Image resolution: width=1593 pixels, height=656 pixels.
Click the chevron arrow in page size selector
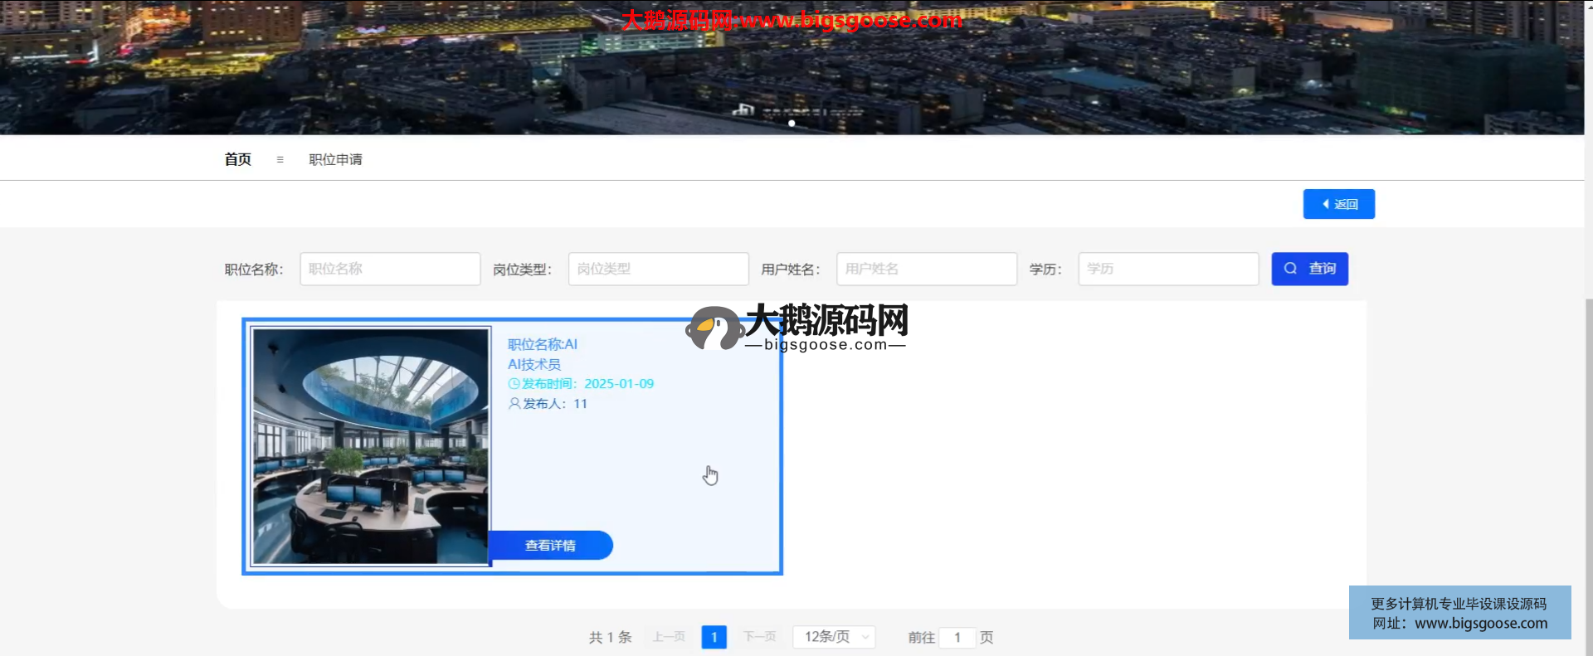865,637
